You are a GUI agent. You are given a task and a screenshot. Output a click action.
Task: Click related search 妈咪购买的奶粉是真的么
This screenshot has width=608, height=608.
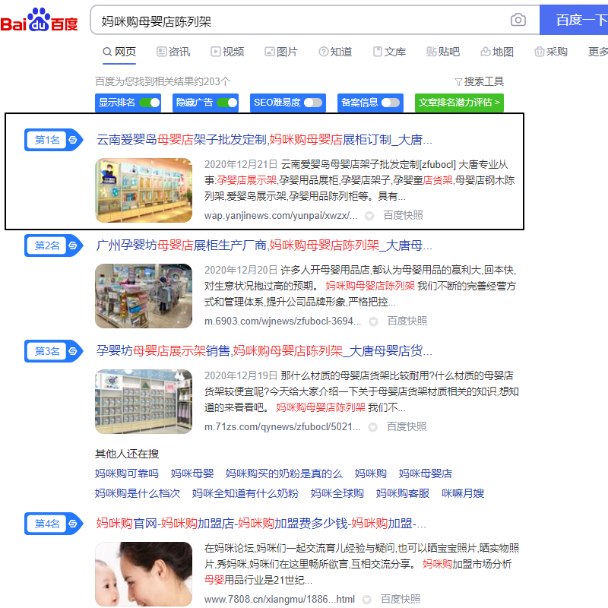[283, 473]
